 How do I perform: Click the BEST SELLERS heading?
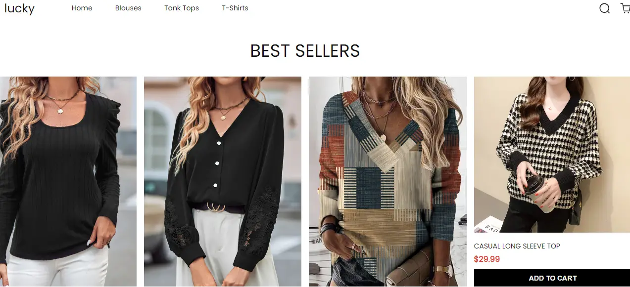305,51
